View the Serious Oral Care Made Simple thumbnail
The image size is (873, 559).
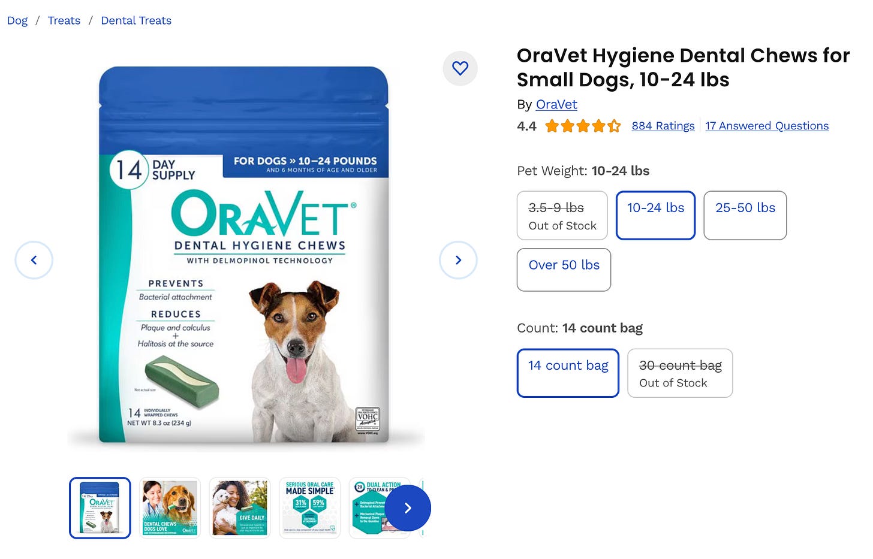pyautogui.click(x=310, y=508)
